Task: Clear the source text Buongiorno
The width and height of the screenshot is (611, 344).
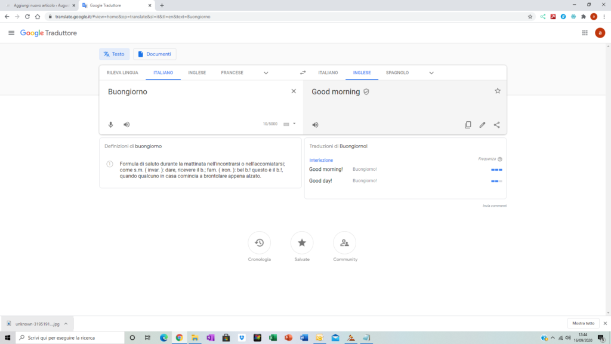Action: point(294,91)
